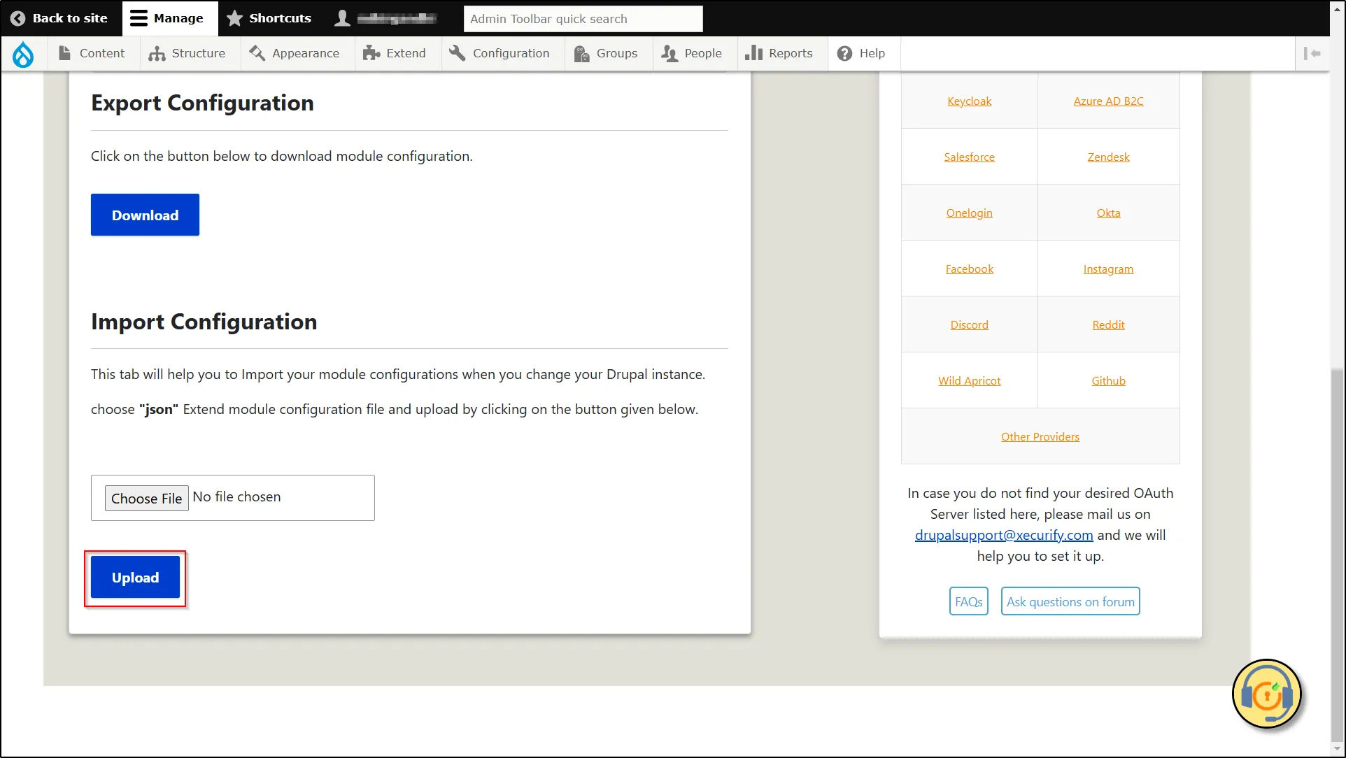Click Admin Toolbar quick search field

pos(582,17)
